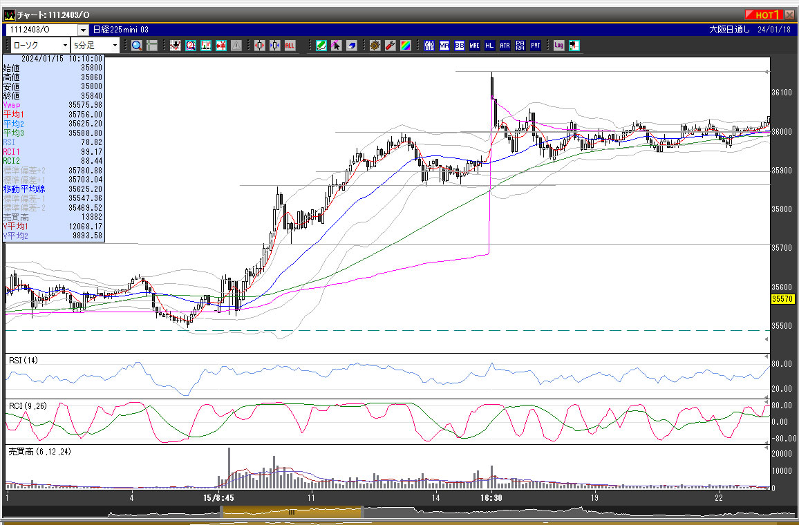Click the 終値 35840 row
This screenshot has height=525, width=799.
[53, 96]
